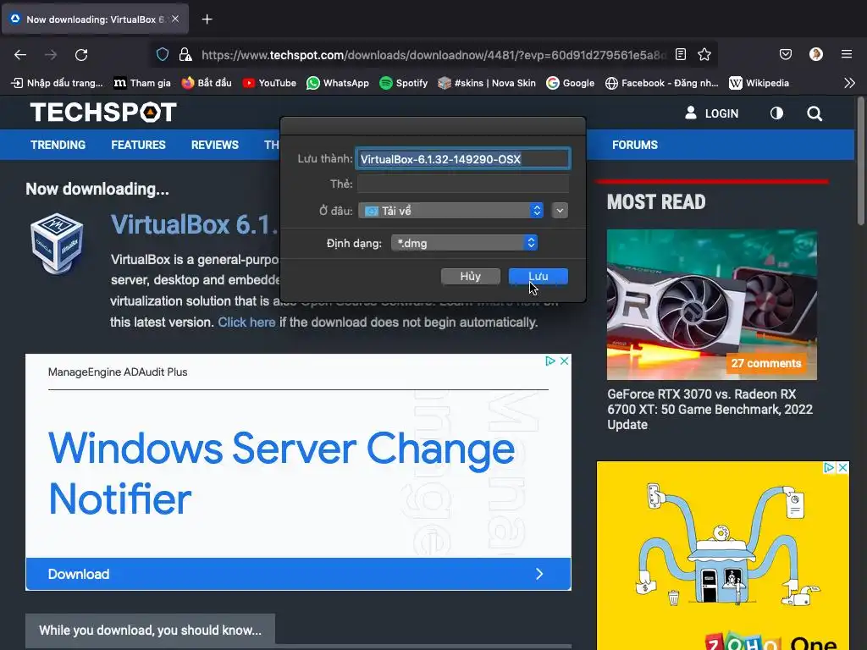Click the site lock security icon
This screenshot has height=650, width=867.
tap(185, 54)
